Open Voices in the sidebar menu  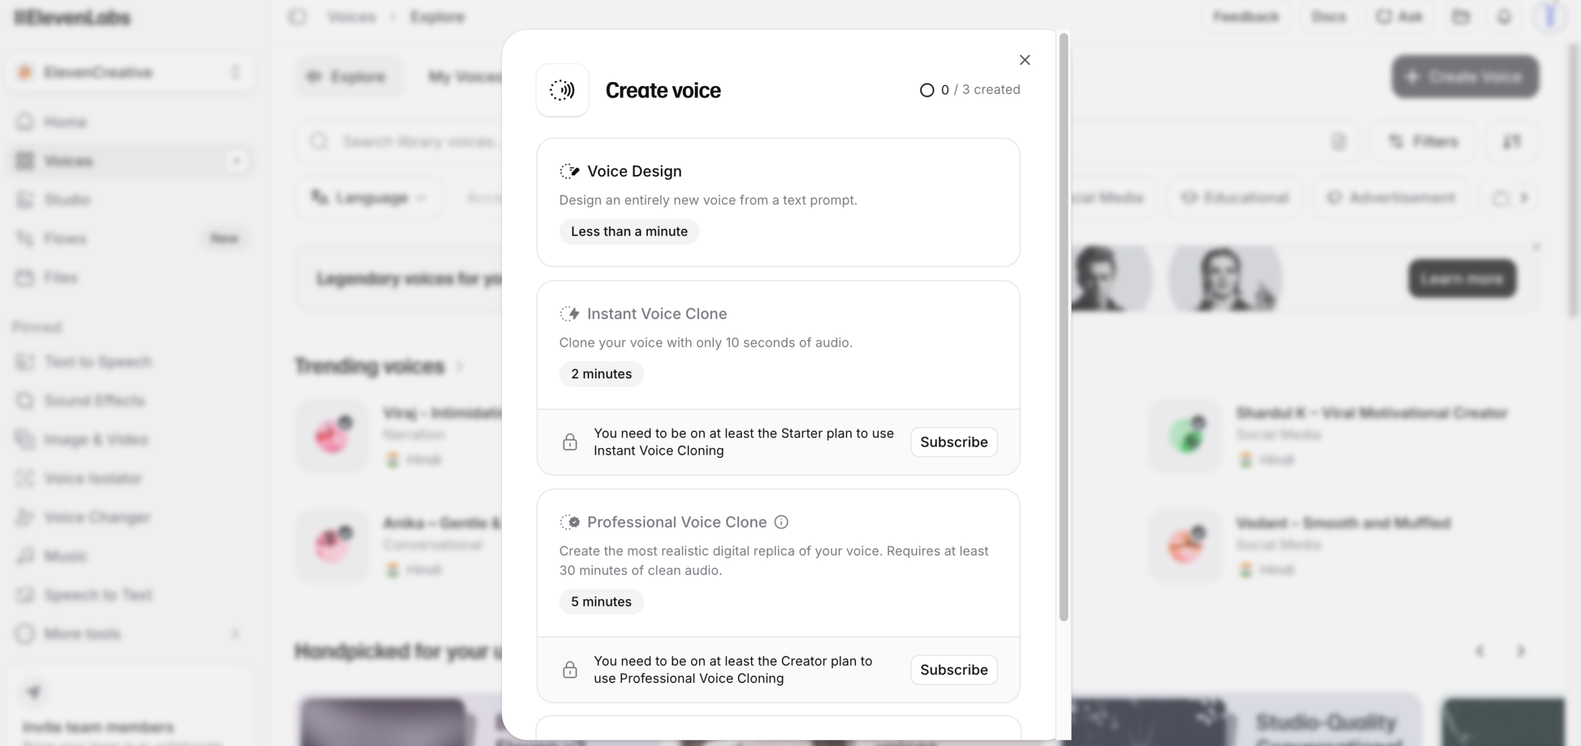coord(68,161)
